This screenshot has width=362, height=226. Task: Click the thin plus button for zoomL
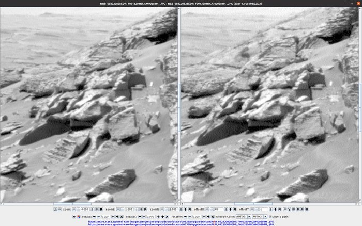pos(137,209)
